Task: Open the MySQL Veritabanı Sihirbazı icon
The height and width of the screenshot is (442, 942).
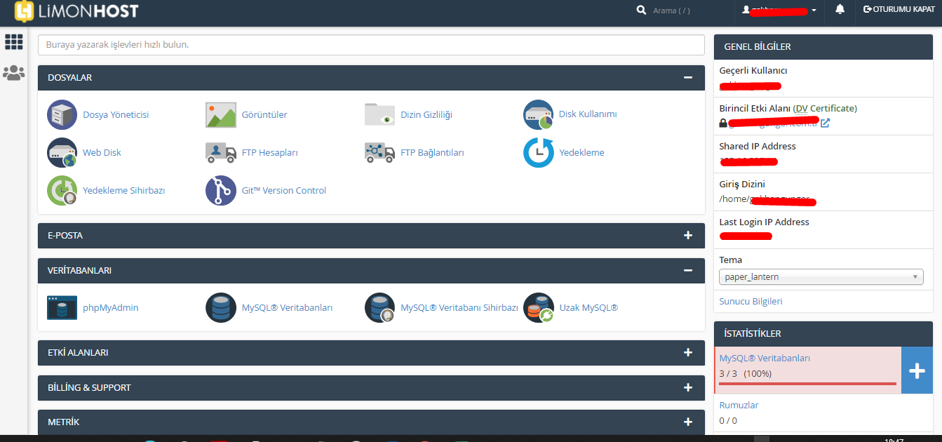Action: [379, 307]
